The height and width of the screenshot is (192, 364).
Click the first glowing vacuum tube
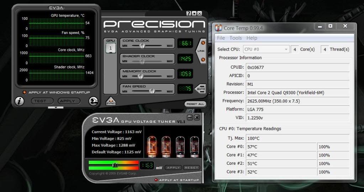click(x=152, y=147)
